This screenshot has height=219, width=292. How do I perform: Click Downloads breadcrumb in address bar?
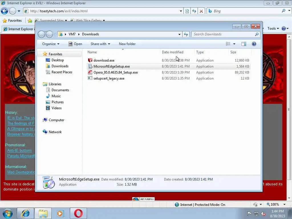pos(90,34)
